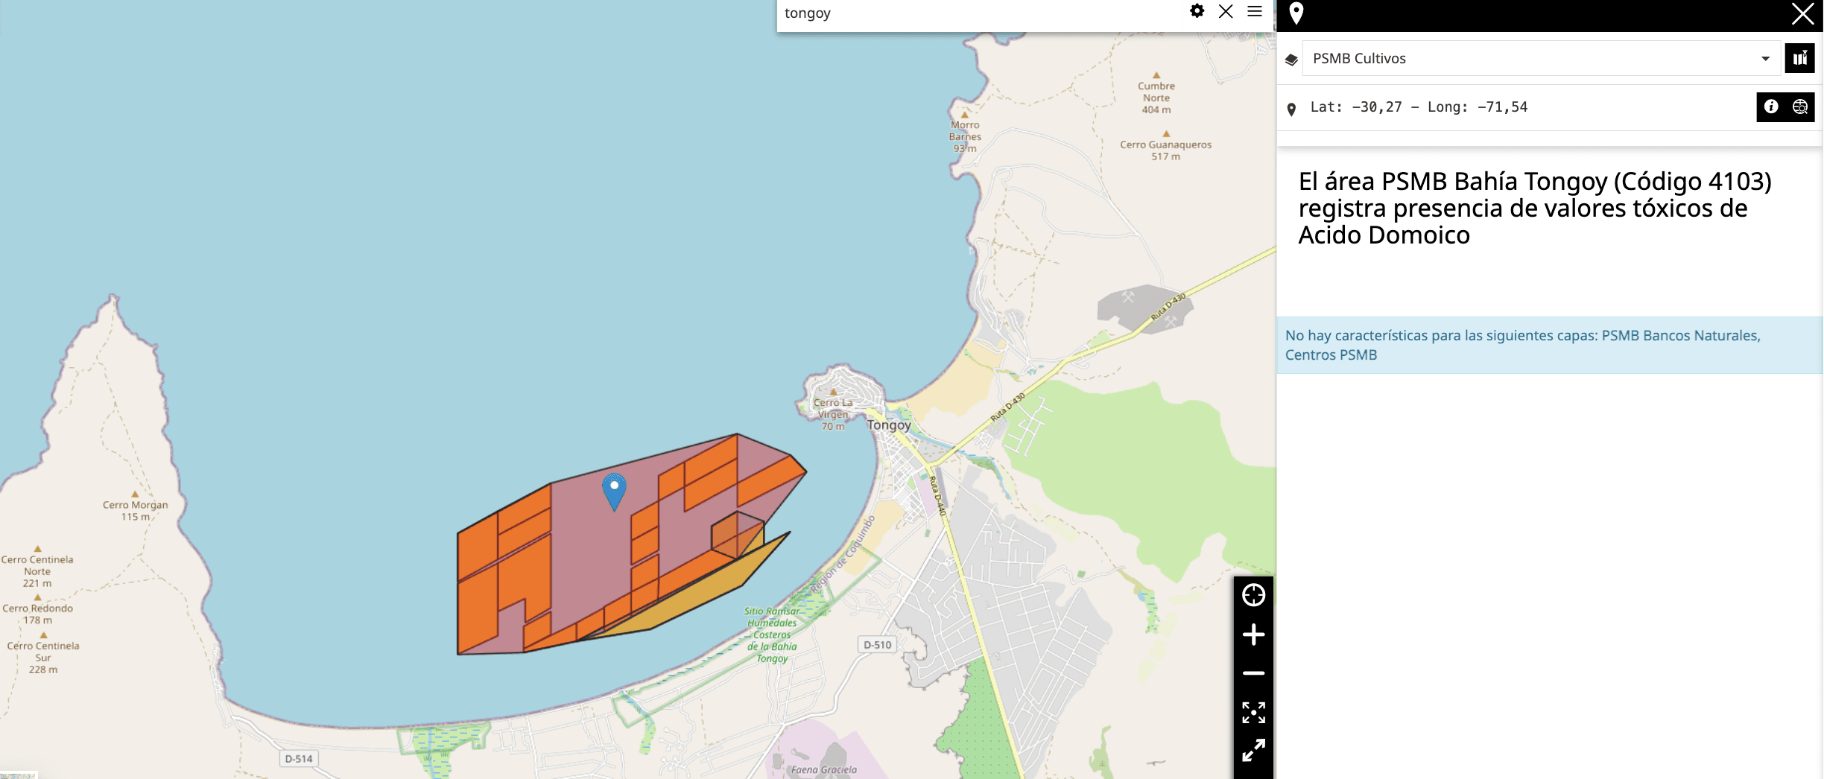Clear the tongoy search text
The width and height of the screenshot is (1824, 779).
[1226, 11]
